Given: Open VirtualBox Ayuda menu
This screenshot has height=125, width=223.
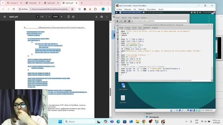Looking at the screenshot, I should (161, 9).
